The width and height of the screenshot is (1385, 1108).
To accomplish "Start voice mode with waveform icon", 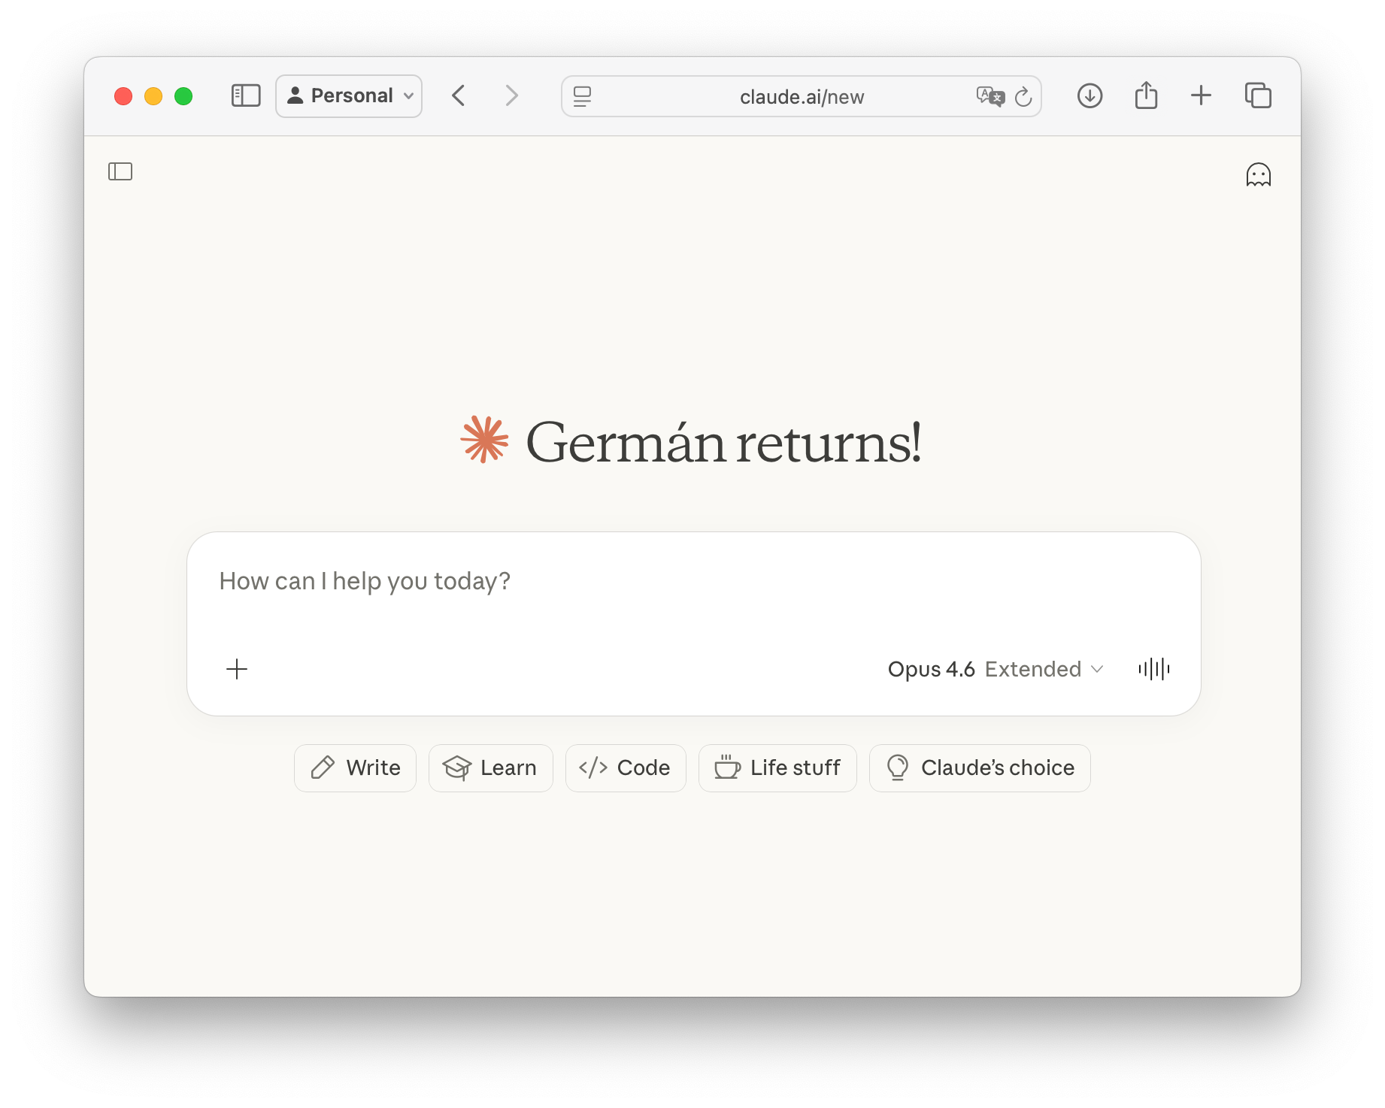I will [1154, 669].
